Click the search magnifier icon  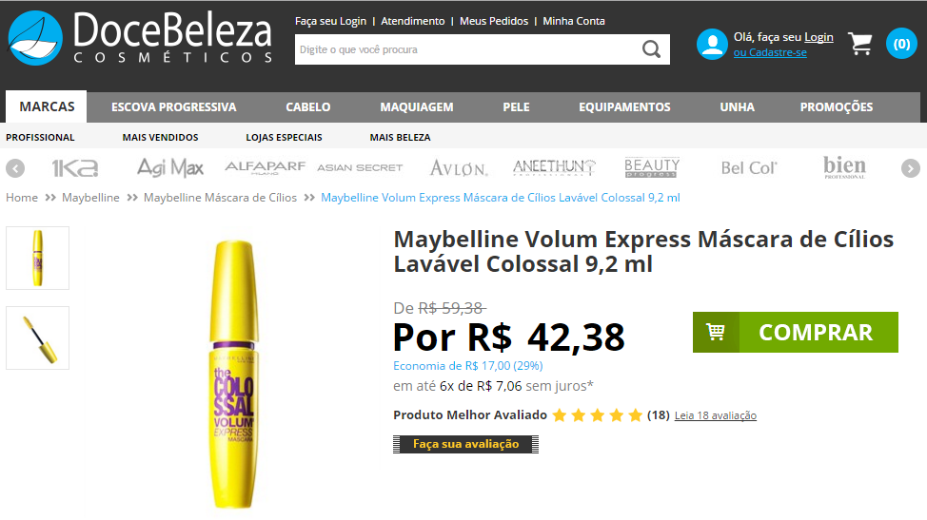[x=651, y=49]
